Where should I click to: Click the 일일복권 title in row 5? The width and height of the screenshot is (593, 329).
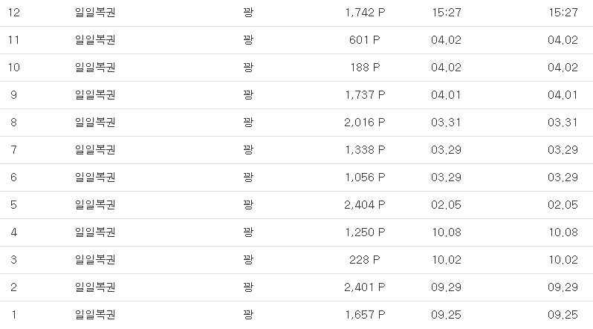point(95,205)
